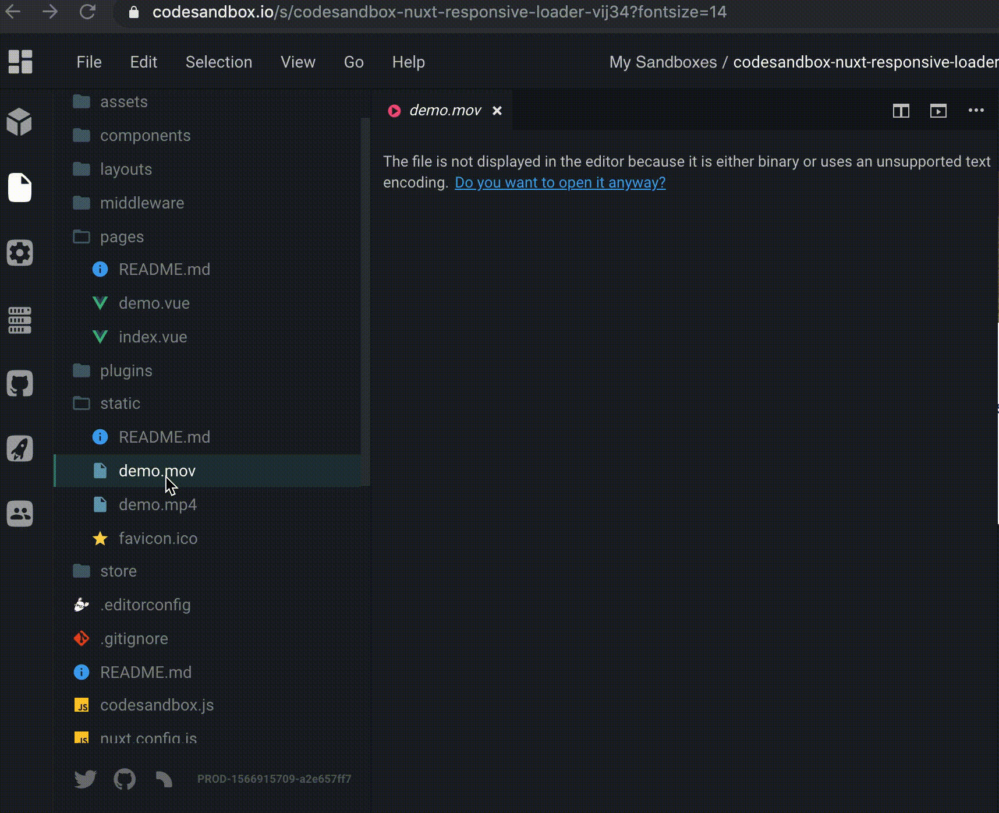This screenshot has width=999, height=813.
Task: Open the File menu
Action: pos(89,62)
